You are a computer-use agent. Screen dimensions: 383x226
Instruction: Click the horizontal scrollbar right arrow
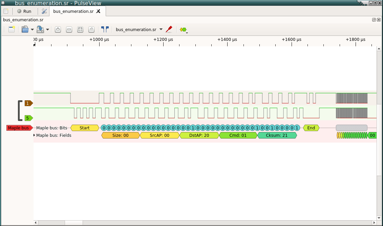(x=374, y=223)
